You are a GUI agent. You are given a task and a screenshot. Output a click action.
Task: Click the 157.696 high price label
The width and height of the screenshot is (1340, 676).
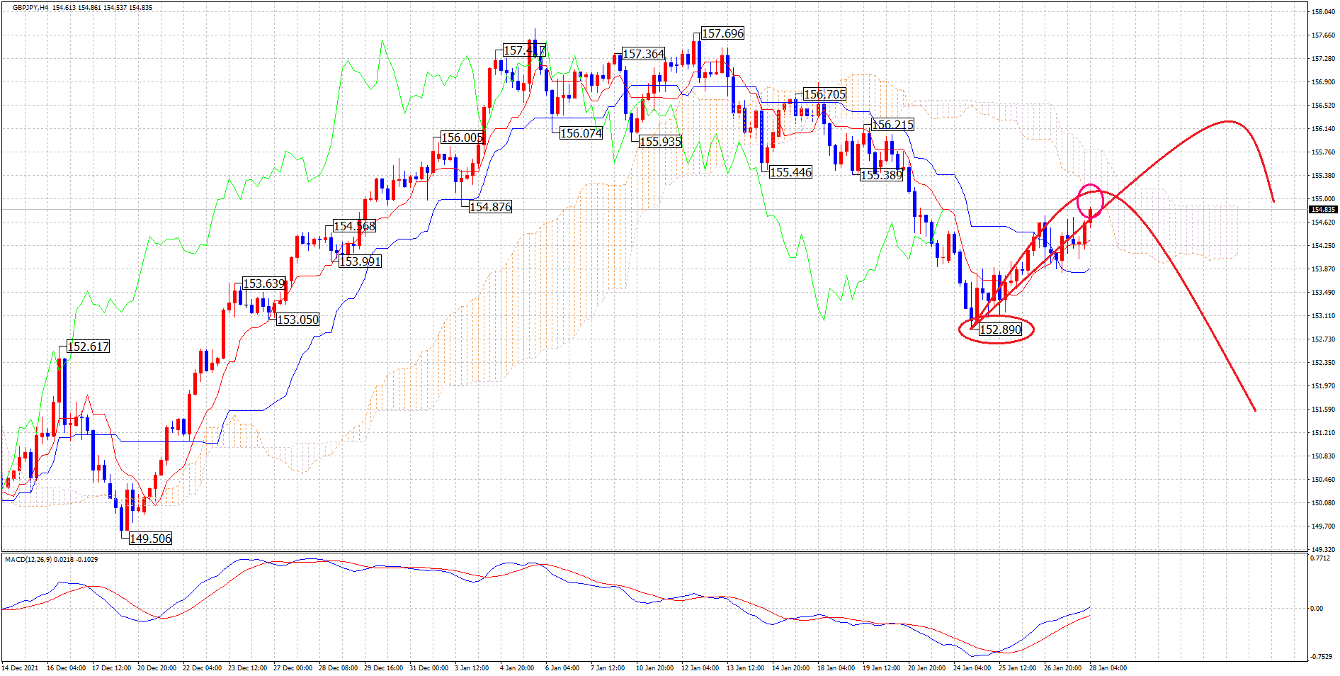point(722,33)
